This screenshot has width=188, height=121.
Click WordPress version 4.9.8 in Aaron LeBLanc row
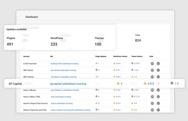(118, 90)
